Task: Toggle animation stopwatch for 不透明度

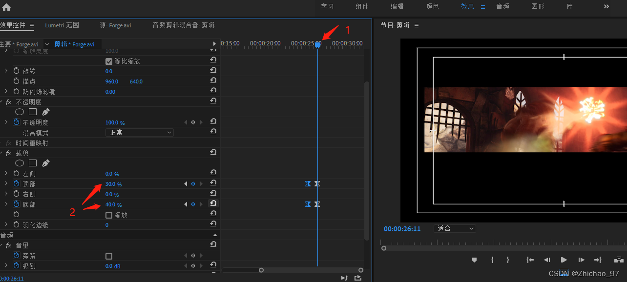Action: tap(17, 122)
